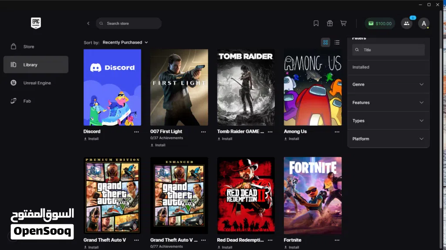Click the Library page vertical scrollbar

[441, 128]
